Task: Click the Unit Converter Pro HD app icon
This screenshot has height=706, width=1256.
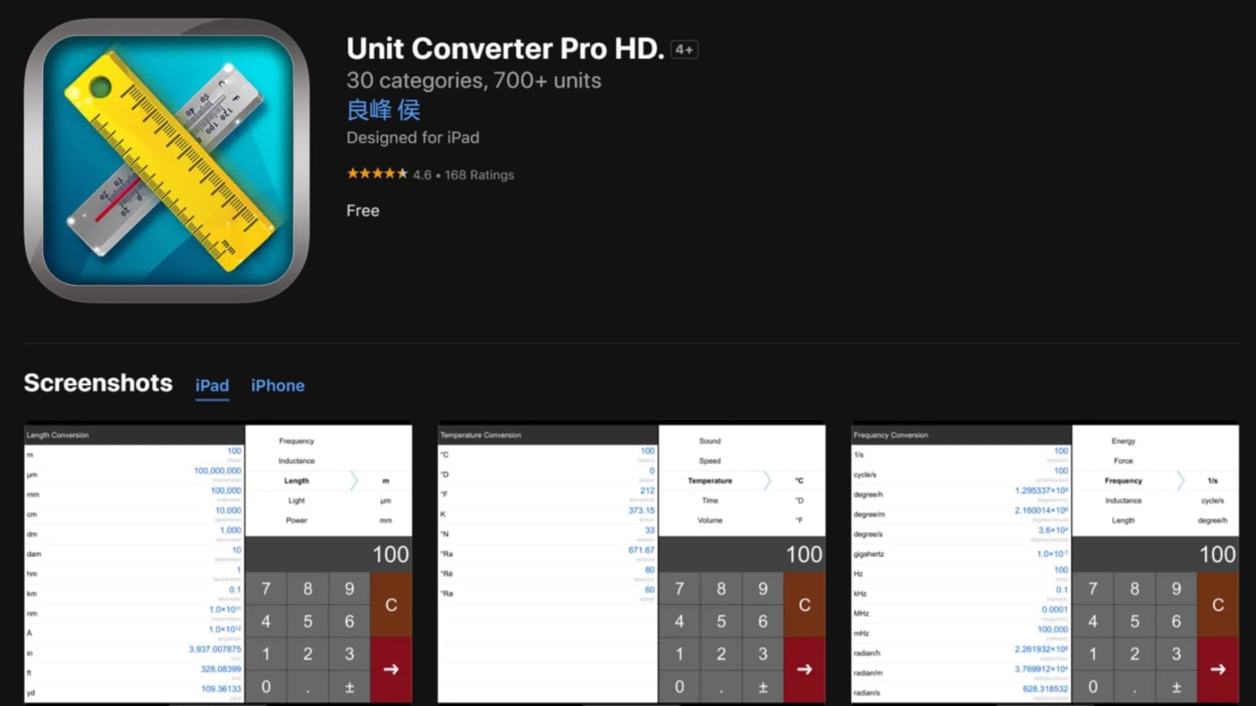Action: (167, 160)
